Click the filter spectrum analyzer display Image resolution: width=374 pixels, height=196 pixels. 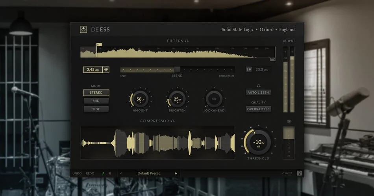[178, 52]
